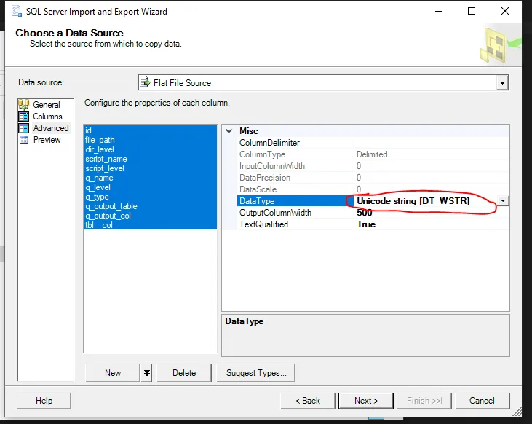Close the Import and Export Wizard window
The height and width of the screenshot is (424, 532).
pos(505,11)
